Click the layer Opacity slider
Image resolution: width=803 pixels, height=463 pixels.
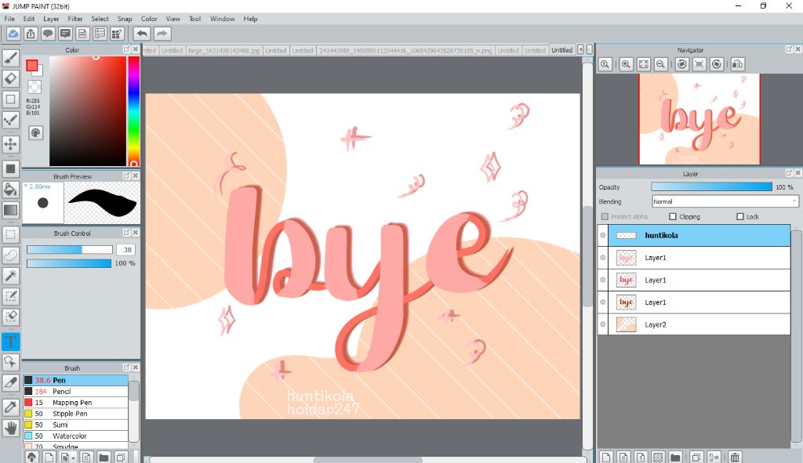click(711, 186)
